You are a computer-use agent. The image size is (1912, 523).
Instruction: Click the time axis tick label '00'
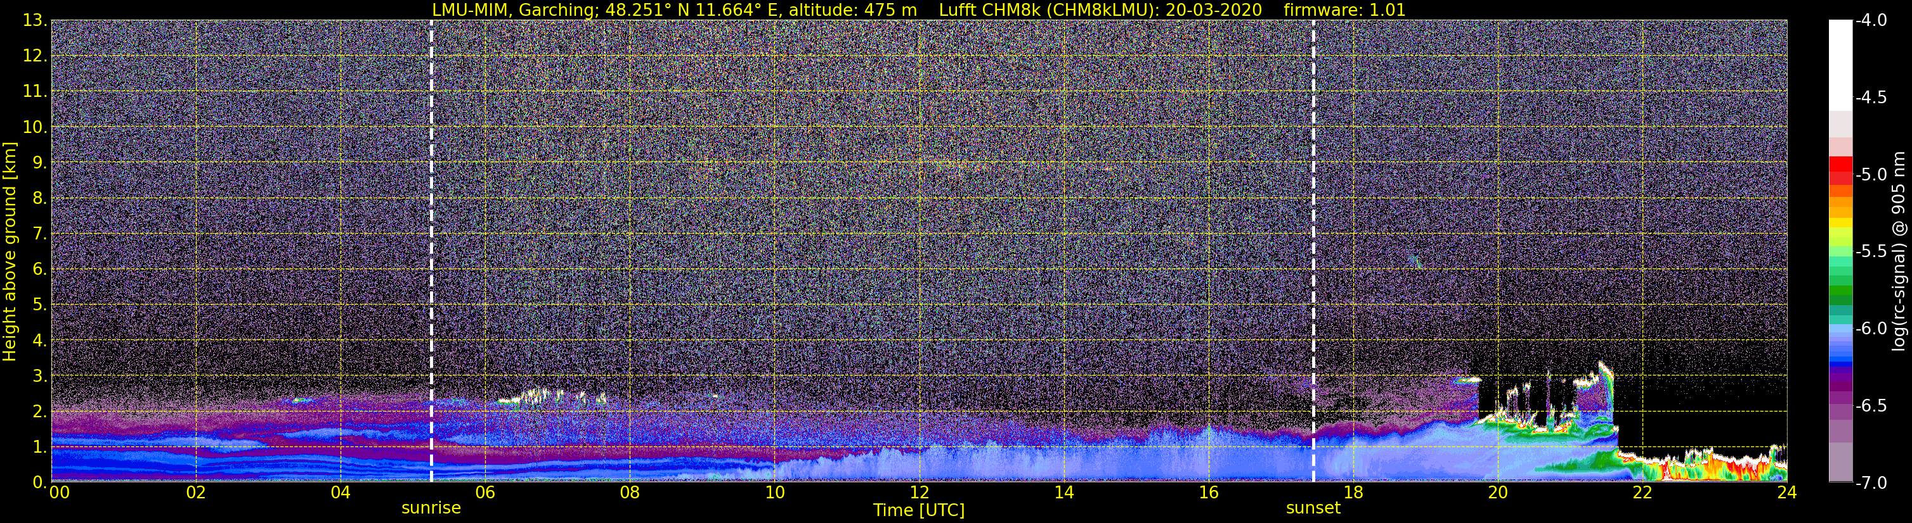[58, 493]
